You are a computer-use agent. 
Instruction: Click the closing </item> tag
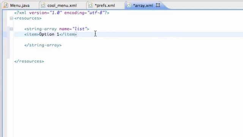[x=68, y=34]
